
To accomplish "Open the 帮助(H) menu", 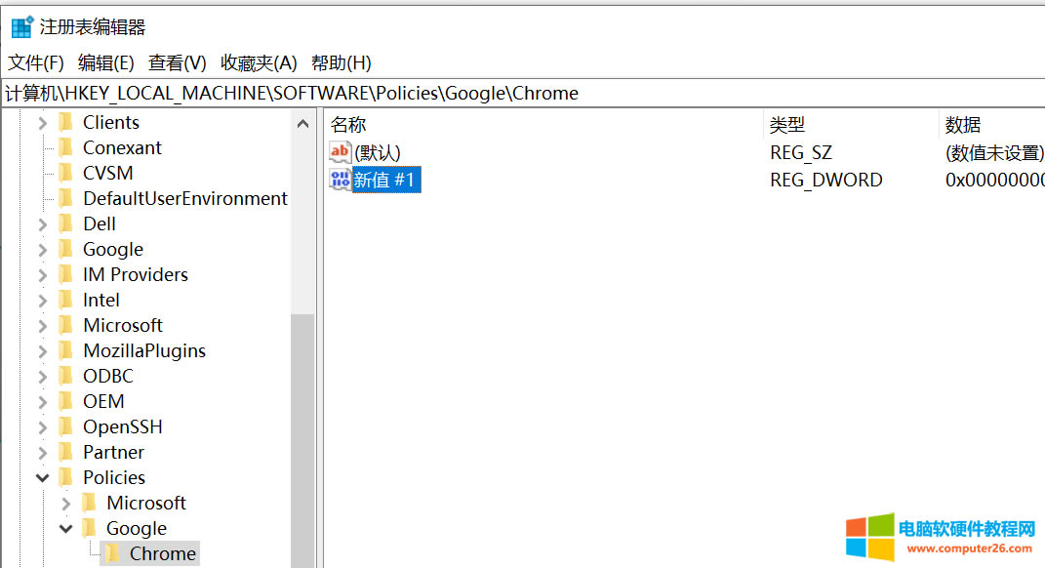I will tap(342, 63).
